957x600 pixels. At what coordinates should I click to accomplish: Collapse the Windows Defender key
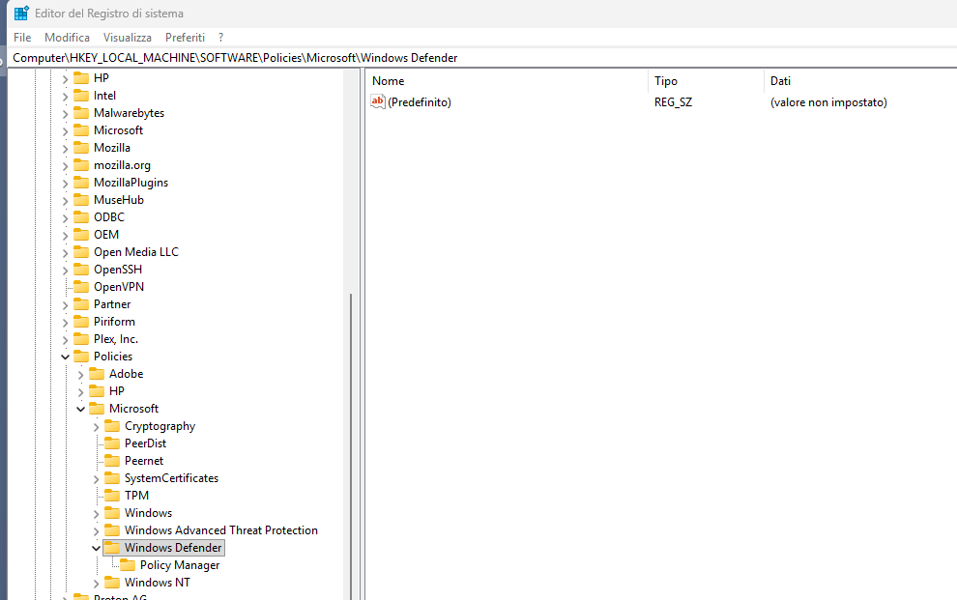[x=96, y=548]
